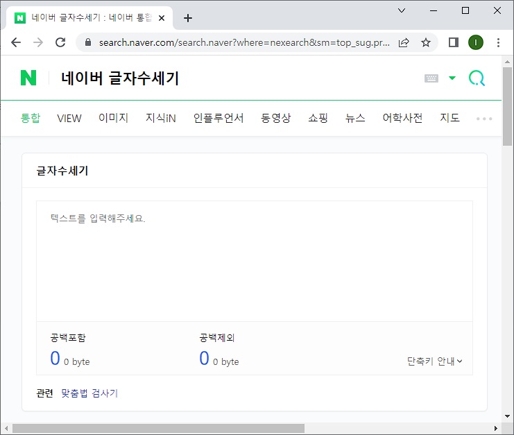
Task: Switch to the 지도 tab
Action: point(449,118)
